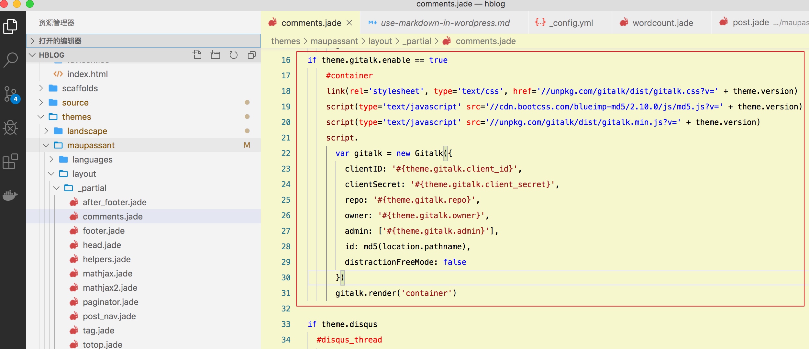
Task: Click the #disqus_thread line of code
Action: 349,340
